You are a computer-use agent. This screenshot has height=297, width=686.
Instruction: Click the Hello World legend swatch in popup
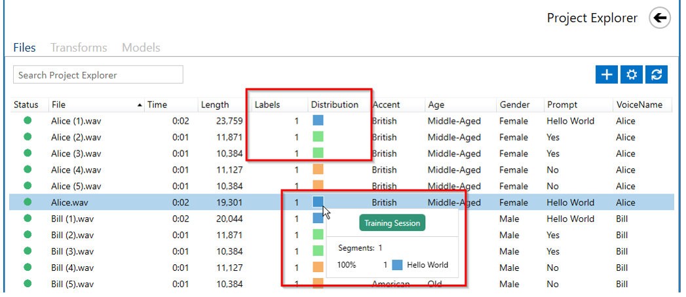397,265
